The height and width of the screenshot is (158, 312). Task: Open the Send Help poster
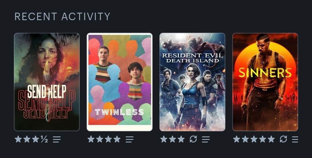47,82
